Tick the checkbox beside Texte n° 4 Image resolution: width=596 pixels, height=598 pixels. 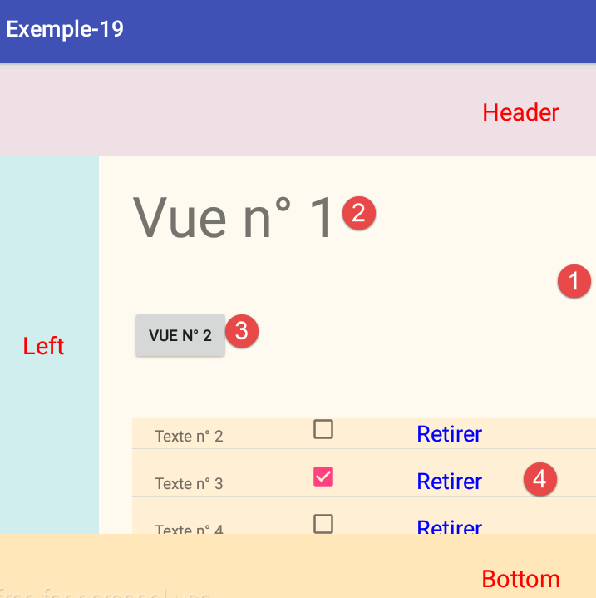323,524
